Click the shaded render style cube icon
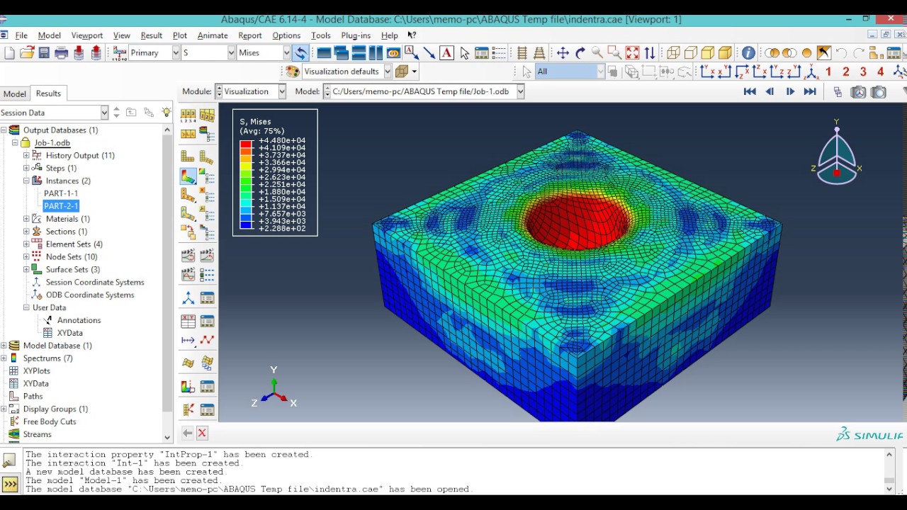 pyautogui.click(x=725, y=53)
